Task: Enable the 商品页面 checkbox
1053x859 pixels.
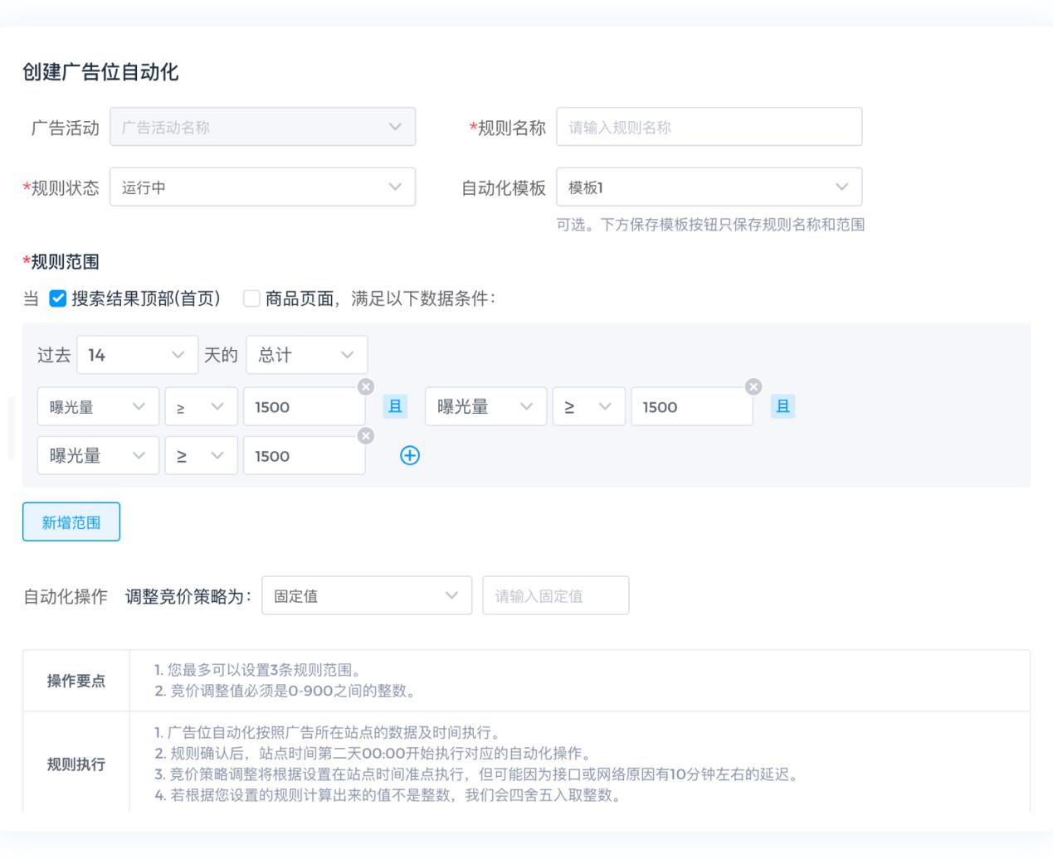Action: coord(251,298)
